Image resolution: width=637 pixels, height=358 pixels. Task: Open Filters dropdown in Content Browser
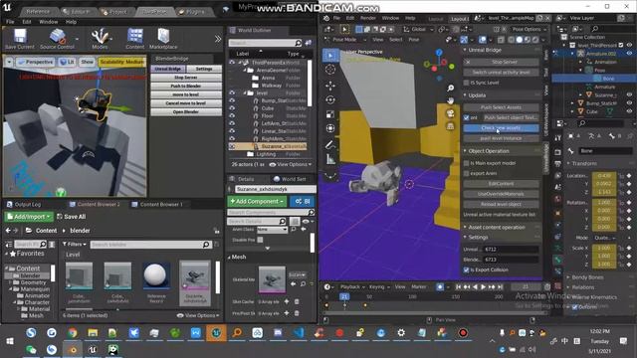pos(75,245)
